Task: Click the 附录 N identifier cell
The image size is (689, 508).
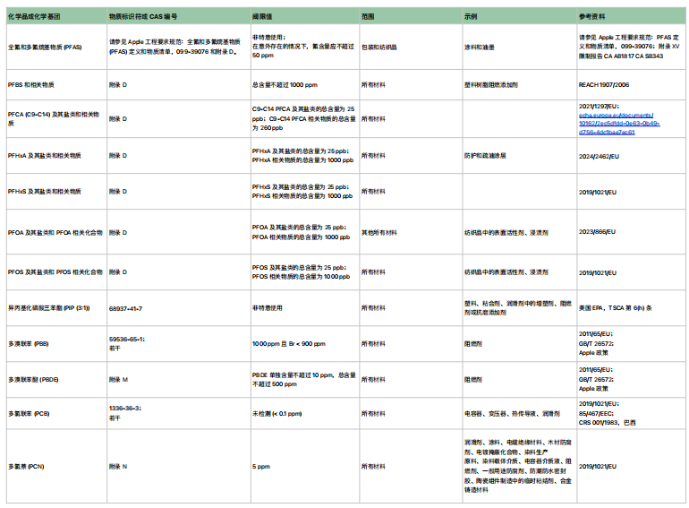Action: (x=118, y=466)
